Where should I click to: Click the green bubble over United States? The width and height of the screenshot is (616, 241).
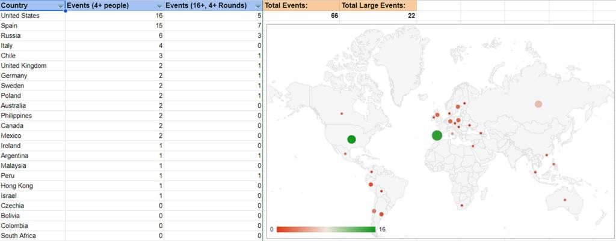pos(351,139)
